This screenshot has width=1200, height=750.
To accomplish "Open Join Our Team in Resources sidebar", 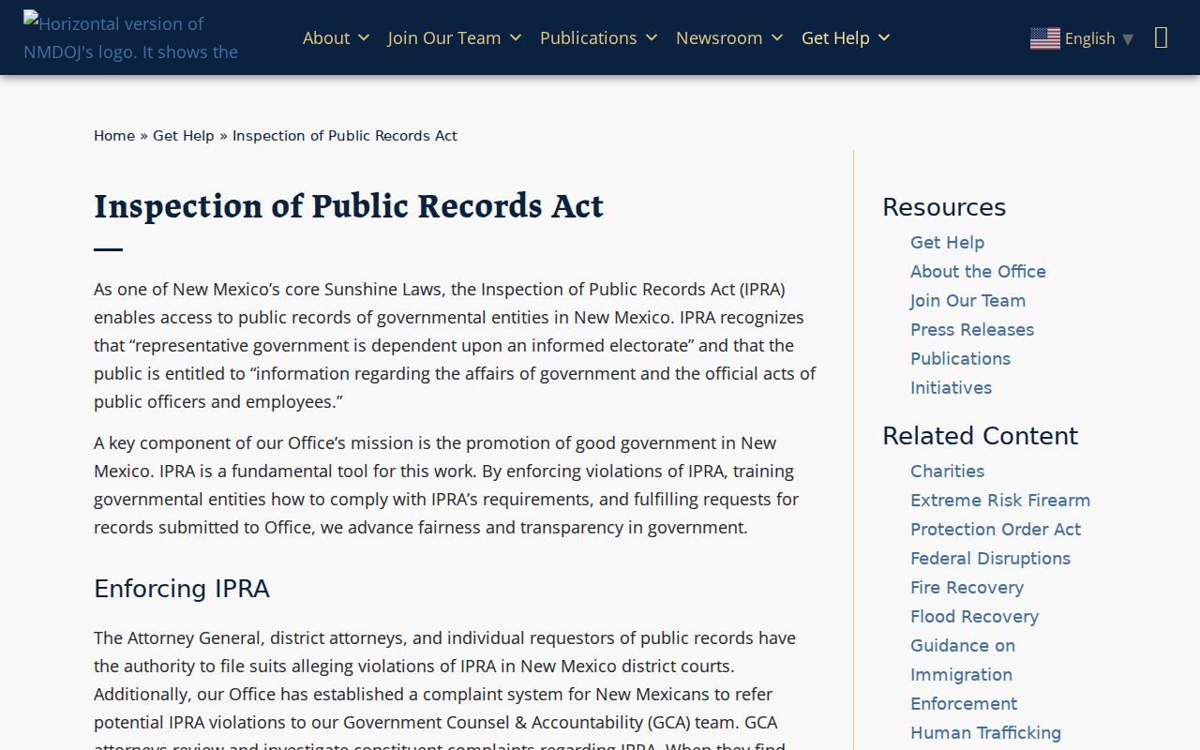I will click(x=967, y=301).
